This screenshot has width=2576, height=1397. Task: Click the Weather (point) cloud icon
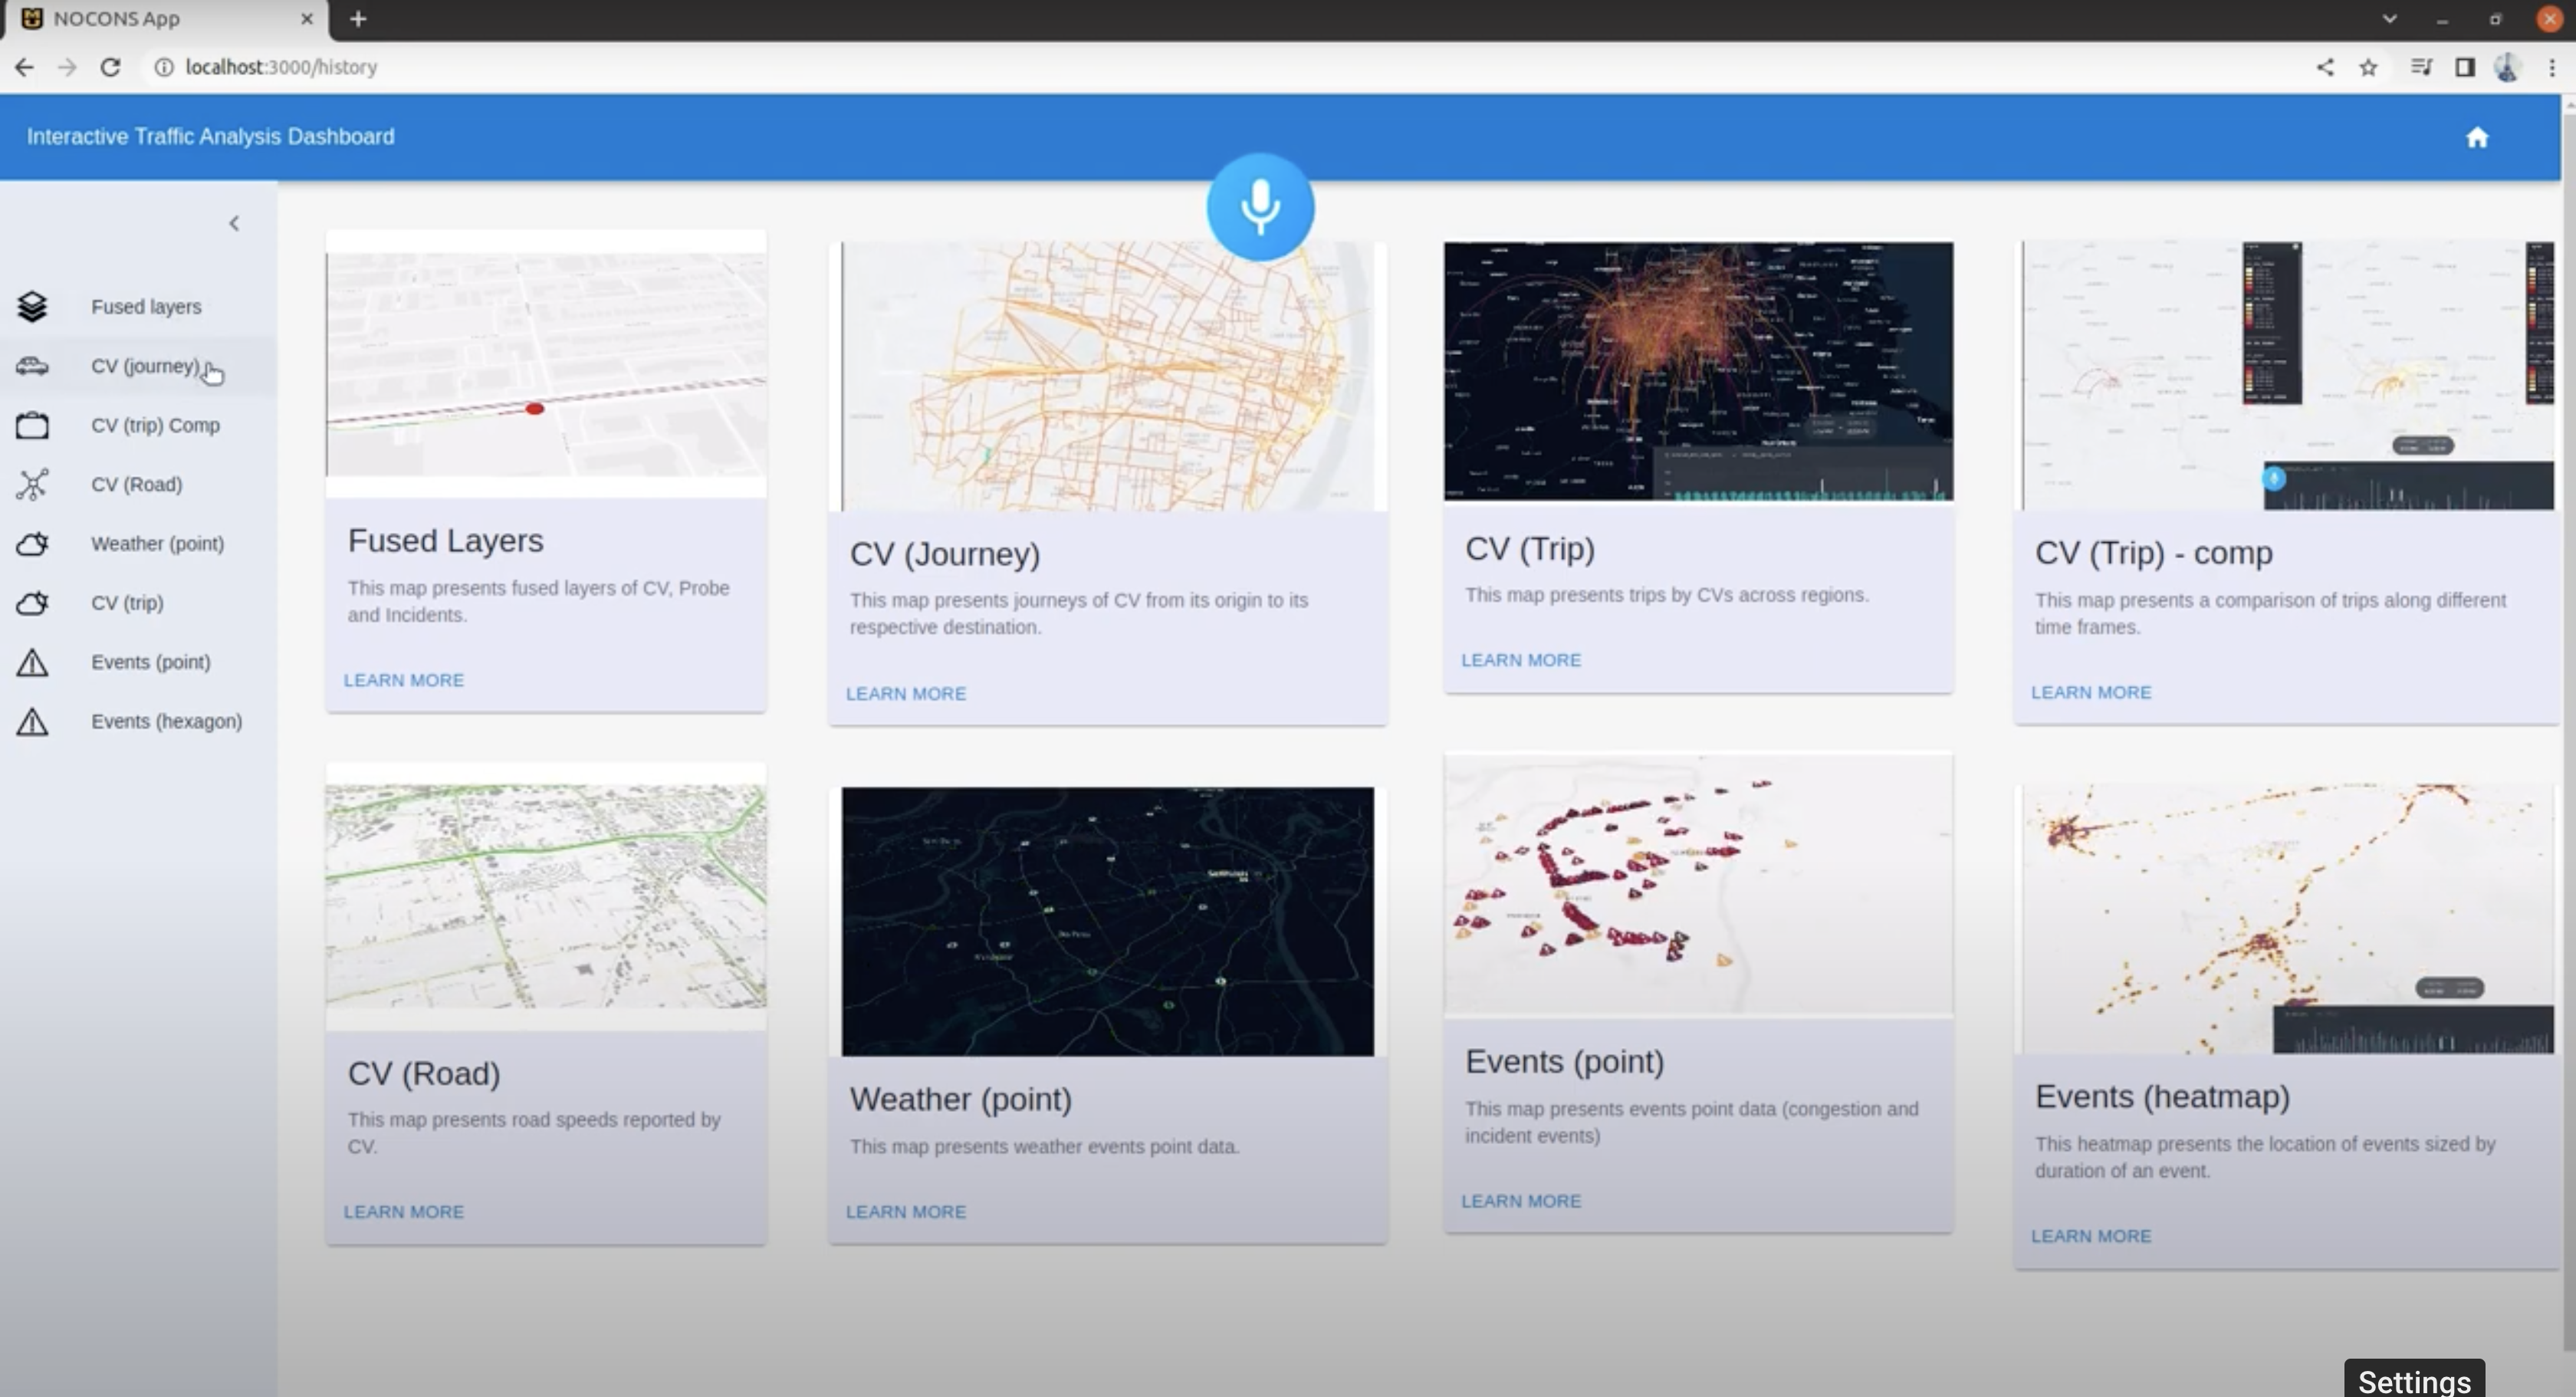click(x=32, y=544)
